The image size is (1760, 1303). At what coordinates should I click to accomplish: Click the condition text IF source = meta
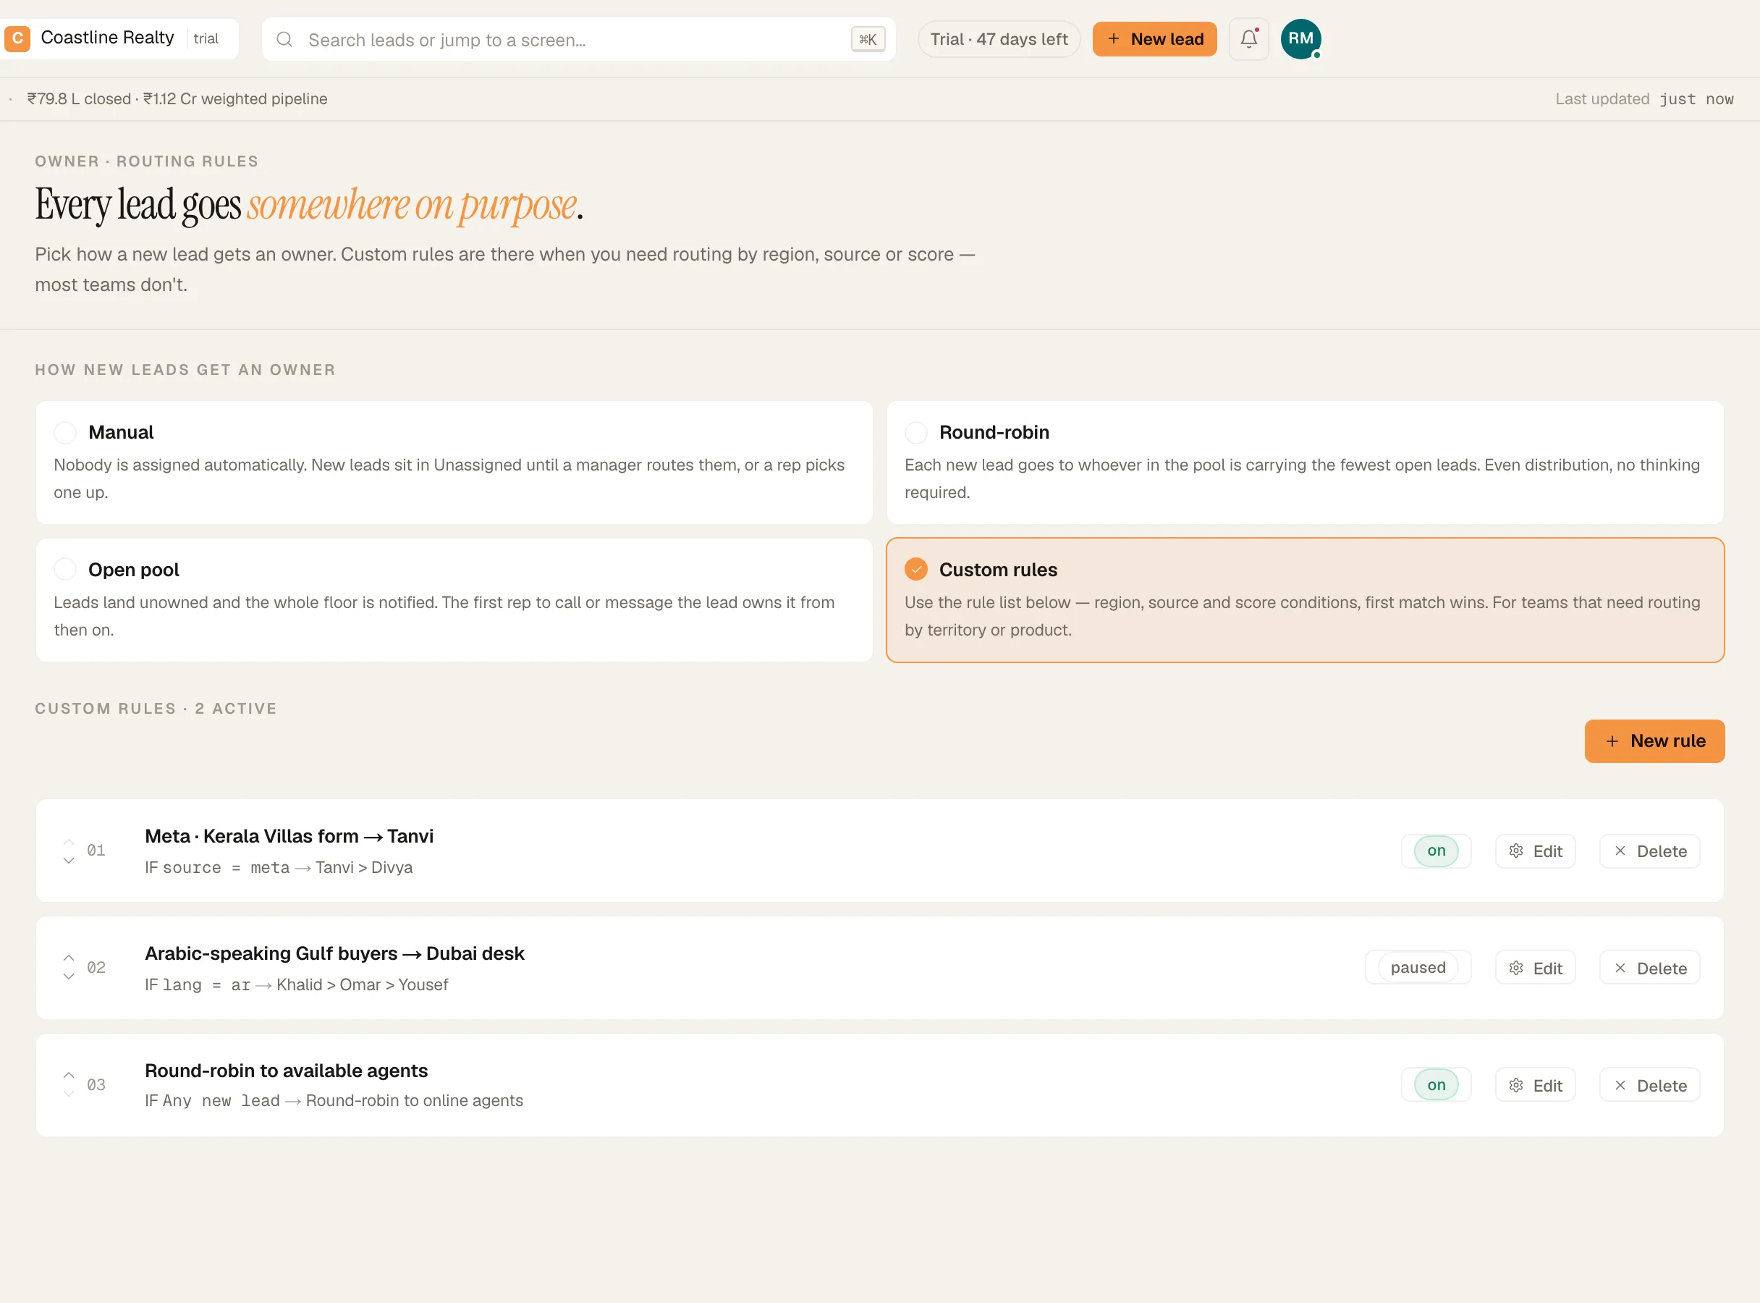pyautogui.click(x=217, y=866)
